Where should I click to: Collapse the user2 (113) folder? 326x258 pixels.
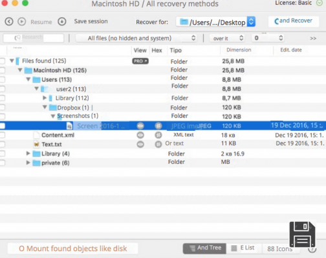coord(37,88)
